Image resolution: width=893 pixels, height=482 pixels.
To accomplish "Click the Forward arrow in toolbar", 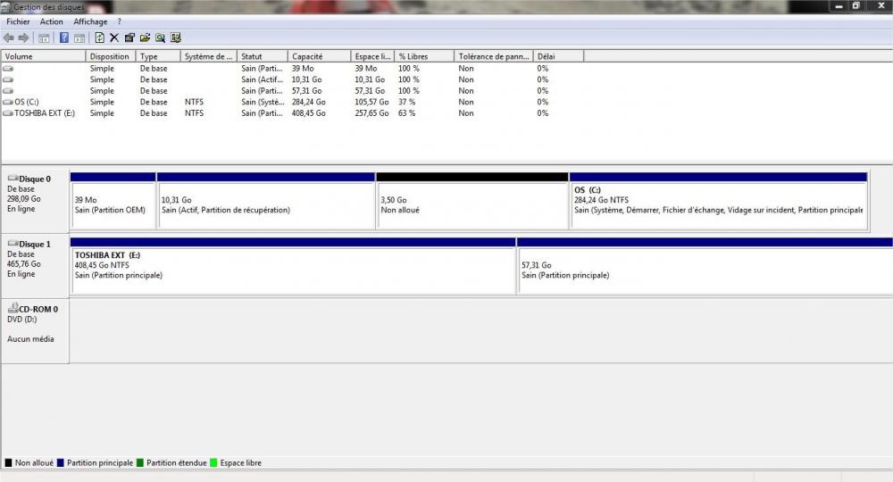I will (x=23, y=37).
